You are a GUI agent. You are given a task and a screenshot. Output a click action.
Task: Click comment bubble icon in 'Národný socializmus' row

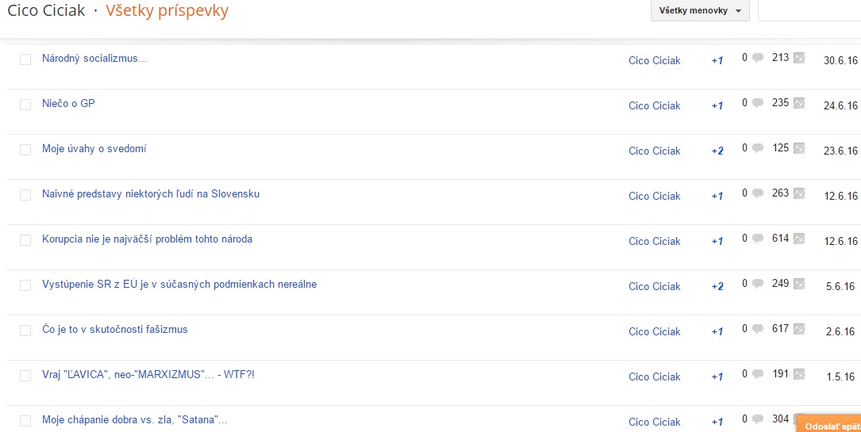click(x=758, y=58)
